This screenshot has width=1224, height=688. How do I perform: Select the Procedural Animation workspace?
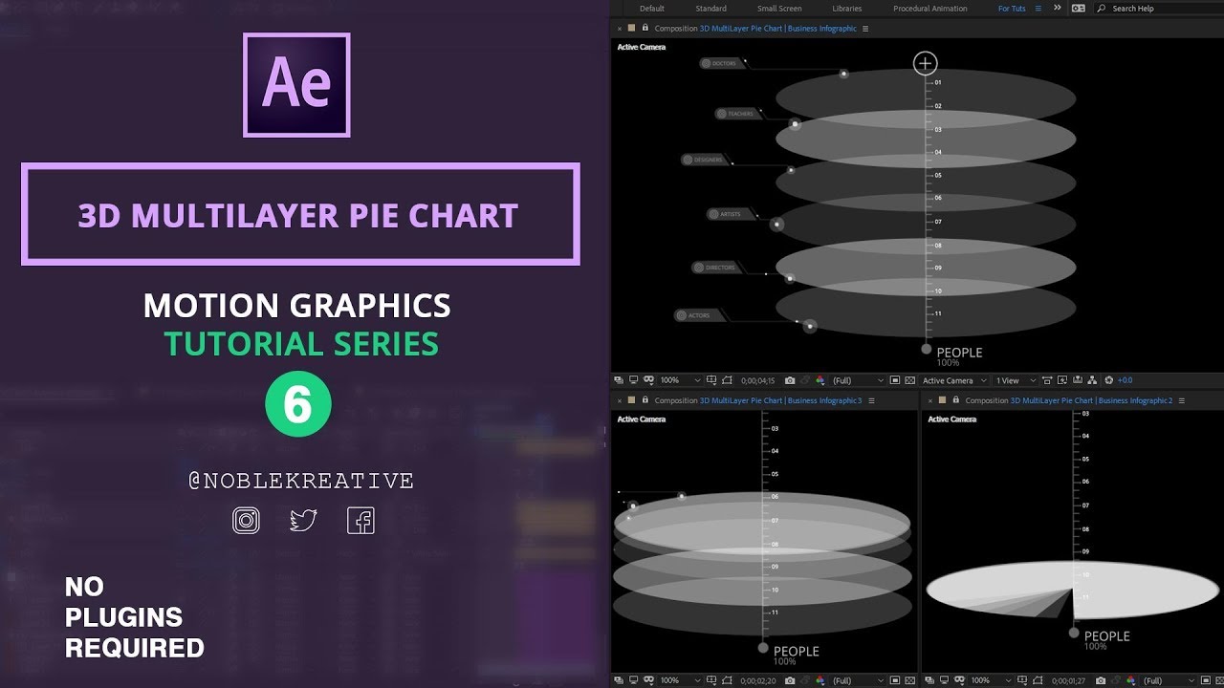929,9
